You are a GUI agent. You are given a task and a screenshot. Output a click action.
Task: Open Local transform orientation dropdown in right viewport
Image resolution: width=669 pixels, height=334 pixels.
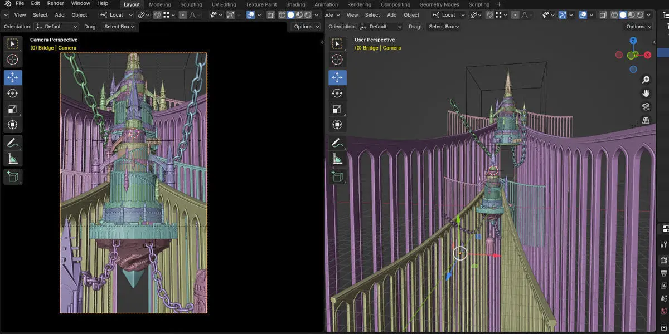(x=448, y=15)
